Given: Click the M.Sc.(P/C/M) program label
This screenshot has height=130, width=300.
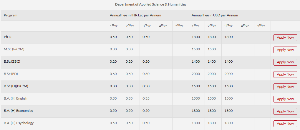Looking at the screenshot, I should coord(14,49).
